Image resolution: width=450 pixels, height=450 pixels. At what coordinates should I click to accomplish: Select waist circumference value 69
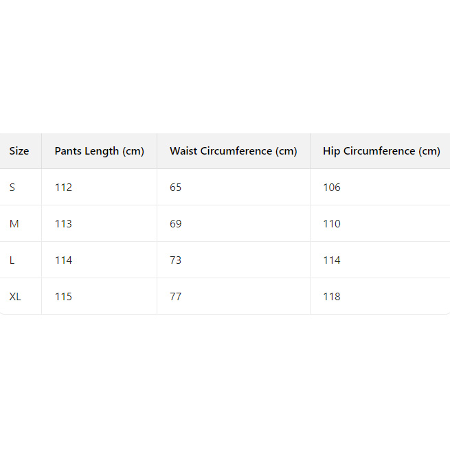[176, 224]
